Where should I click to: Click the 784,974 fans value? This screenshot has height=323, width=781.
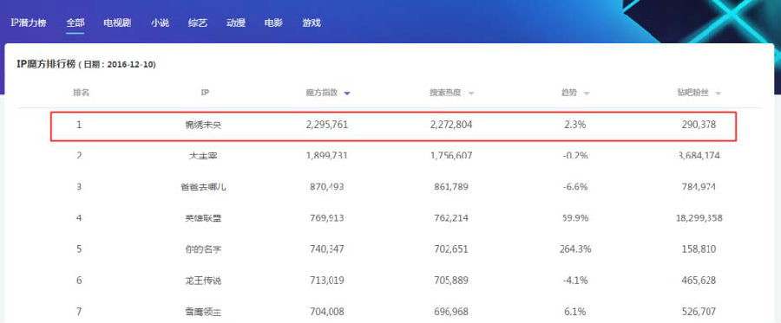[x=699, y=187]
